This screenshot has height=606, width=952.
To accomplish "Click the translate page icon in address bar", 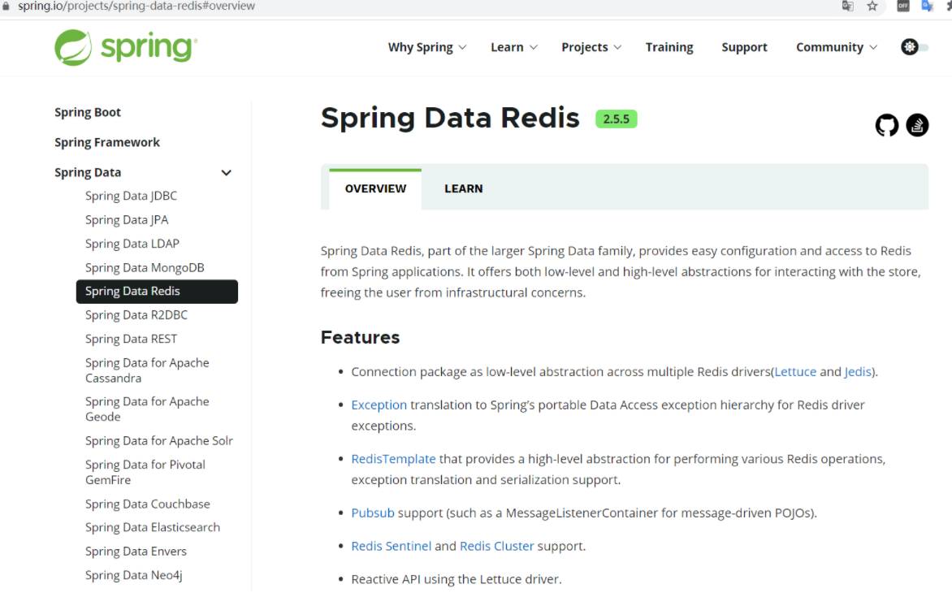I will tap(848, 6).
